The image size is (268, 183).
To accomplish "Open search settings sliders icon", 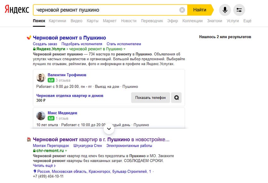I will [239, 10].
